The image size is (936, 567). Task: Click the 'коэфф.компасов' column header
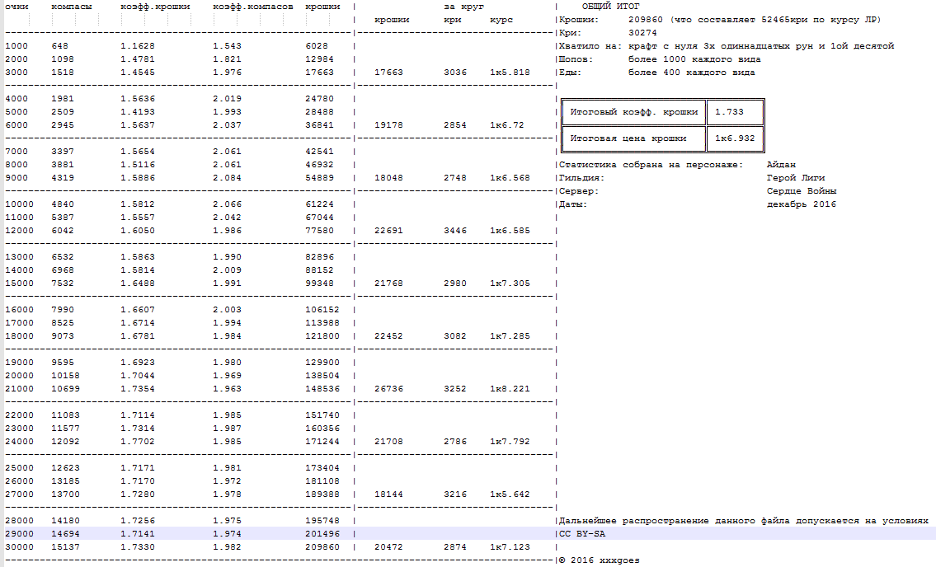[252, 7]
